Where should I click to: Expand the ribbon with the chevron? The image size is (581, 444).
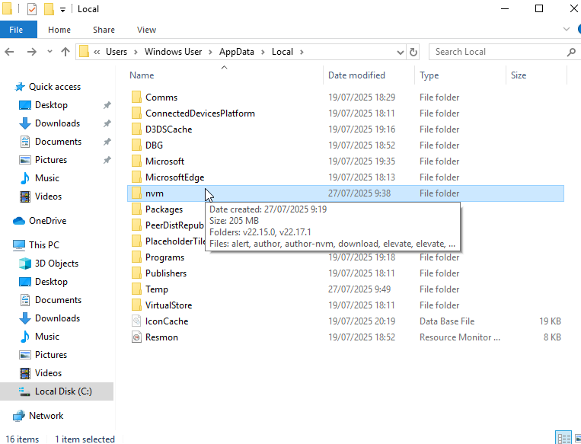(x=567, y=29)
